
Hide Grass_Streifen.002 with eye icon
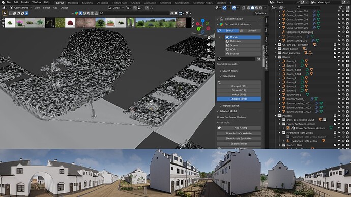click(343, 15)
